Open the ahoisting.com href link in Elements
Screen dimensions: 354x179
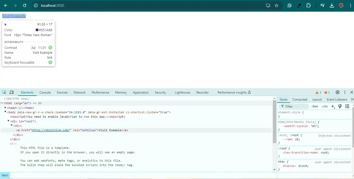(51, 130)
